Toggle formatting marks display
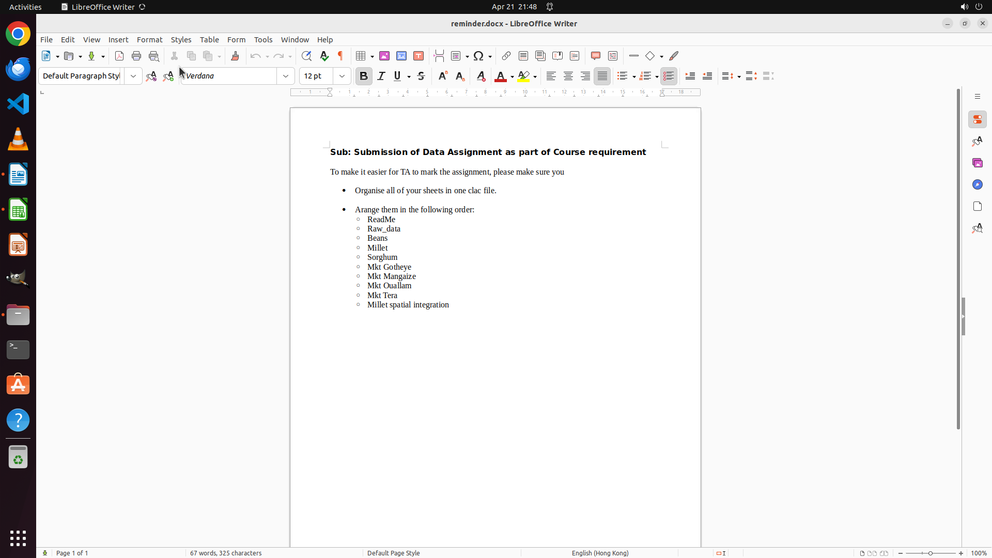This screenshot has height=558, width=992. point(340,56)
